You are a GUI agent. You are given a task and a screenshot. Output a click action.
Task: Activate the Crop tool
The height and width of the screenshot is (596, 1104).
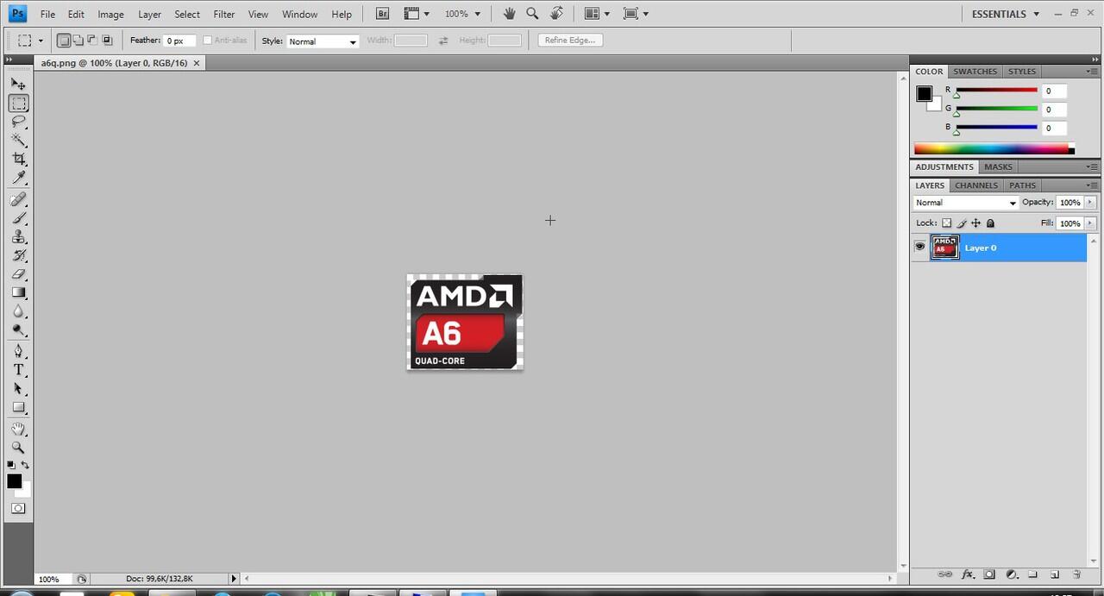point(18,160)
